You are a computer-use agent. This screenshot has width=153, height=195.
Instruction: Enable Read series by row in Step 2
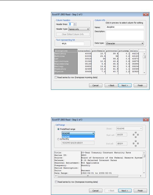click(56, 77)
